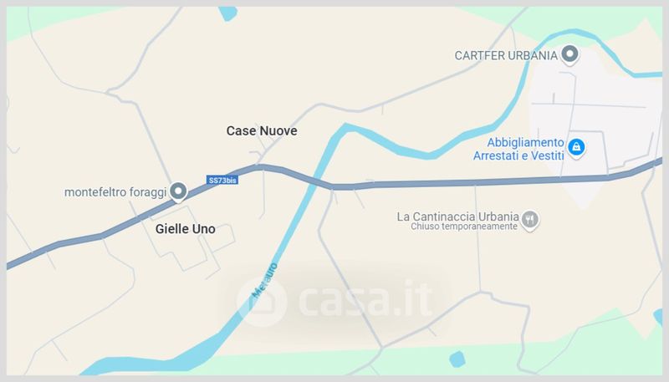Click the small pond near bottom right
The width and height of the screenshot is (669, 382).
pos(457,359)
